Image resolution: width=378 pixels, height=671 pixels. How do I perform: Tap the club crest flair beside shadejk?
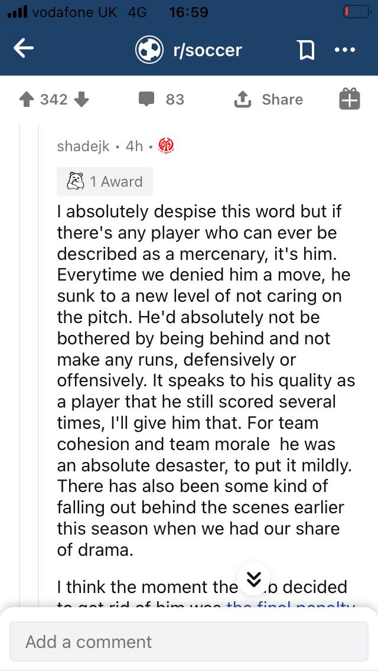coord(167,146)
